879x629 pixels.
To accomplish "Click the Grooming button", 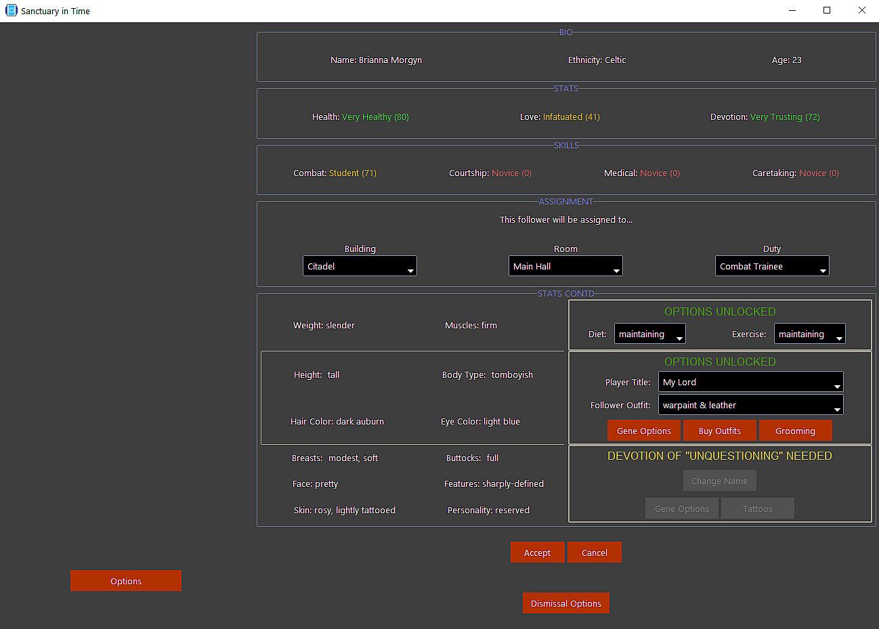I will click(795, 431).
